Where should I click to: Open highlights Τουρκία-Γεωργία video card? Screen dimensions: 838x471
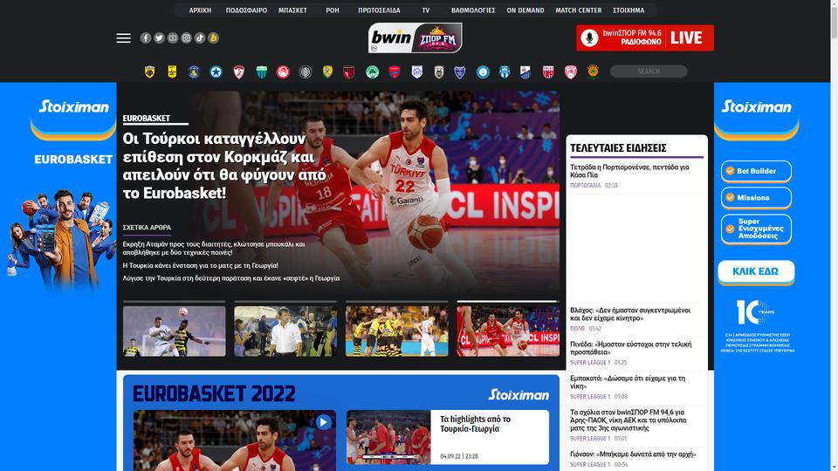point(447,437)
